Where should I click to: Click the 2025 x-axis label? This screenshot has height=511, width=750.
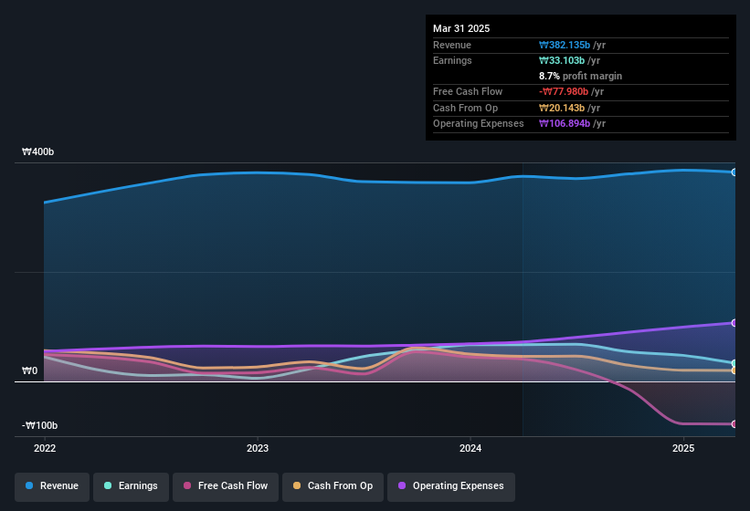[x=683, y=448]
